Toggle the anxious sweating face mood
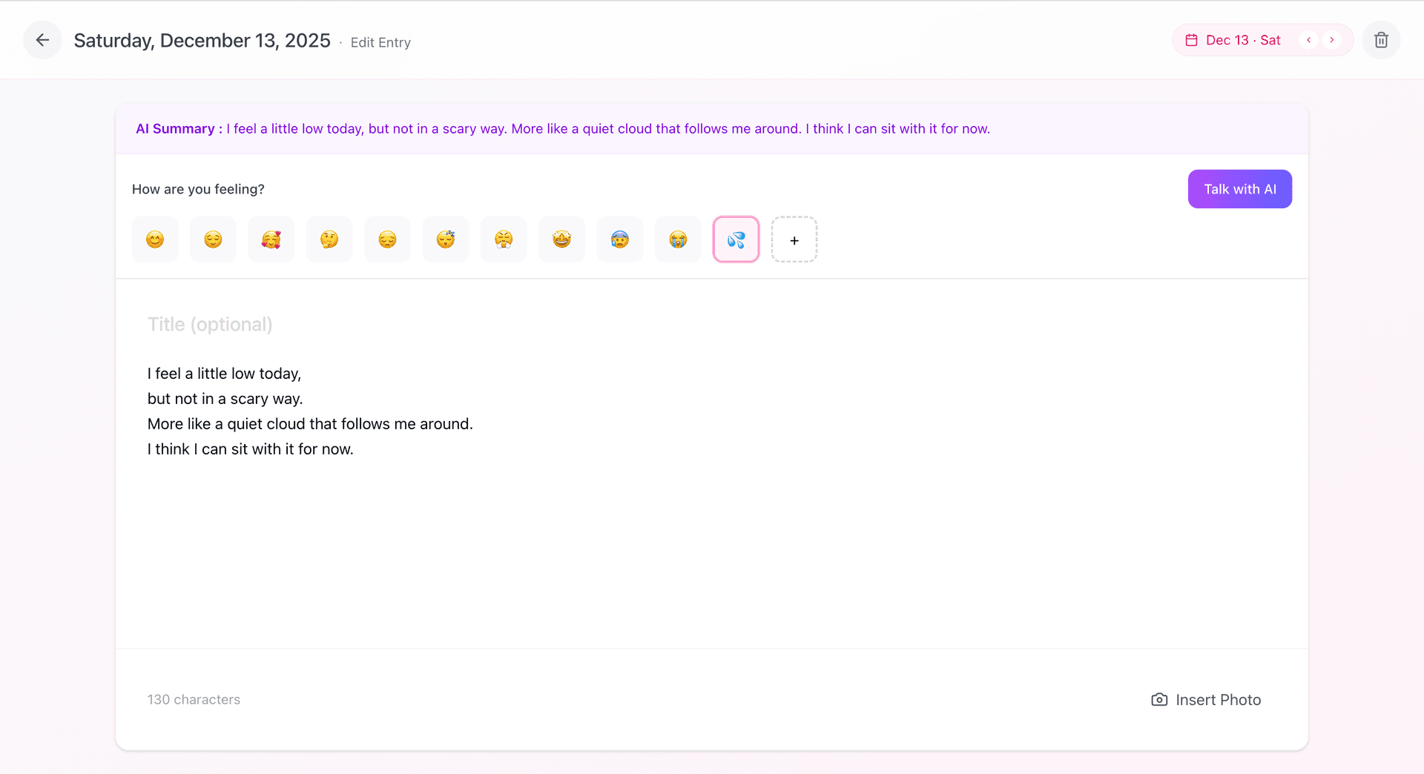The width and height of the screenshot is (1424, 774). click(620, 239)
